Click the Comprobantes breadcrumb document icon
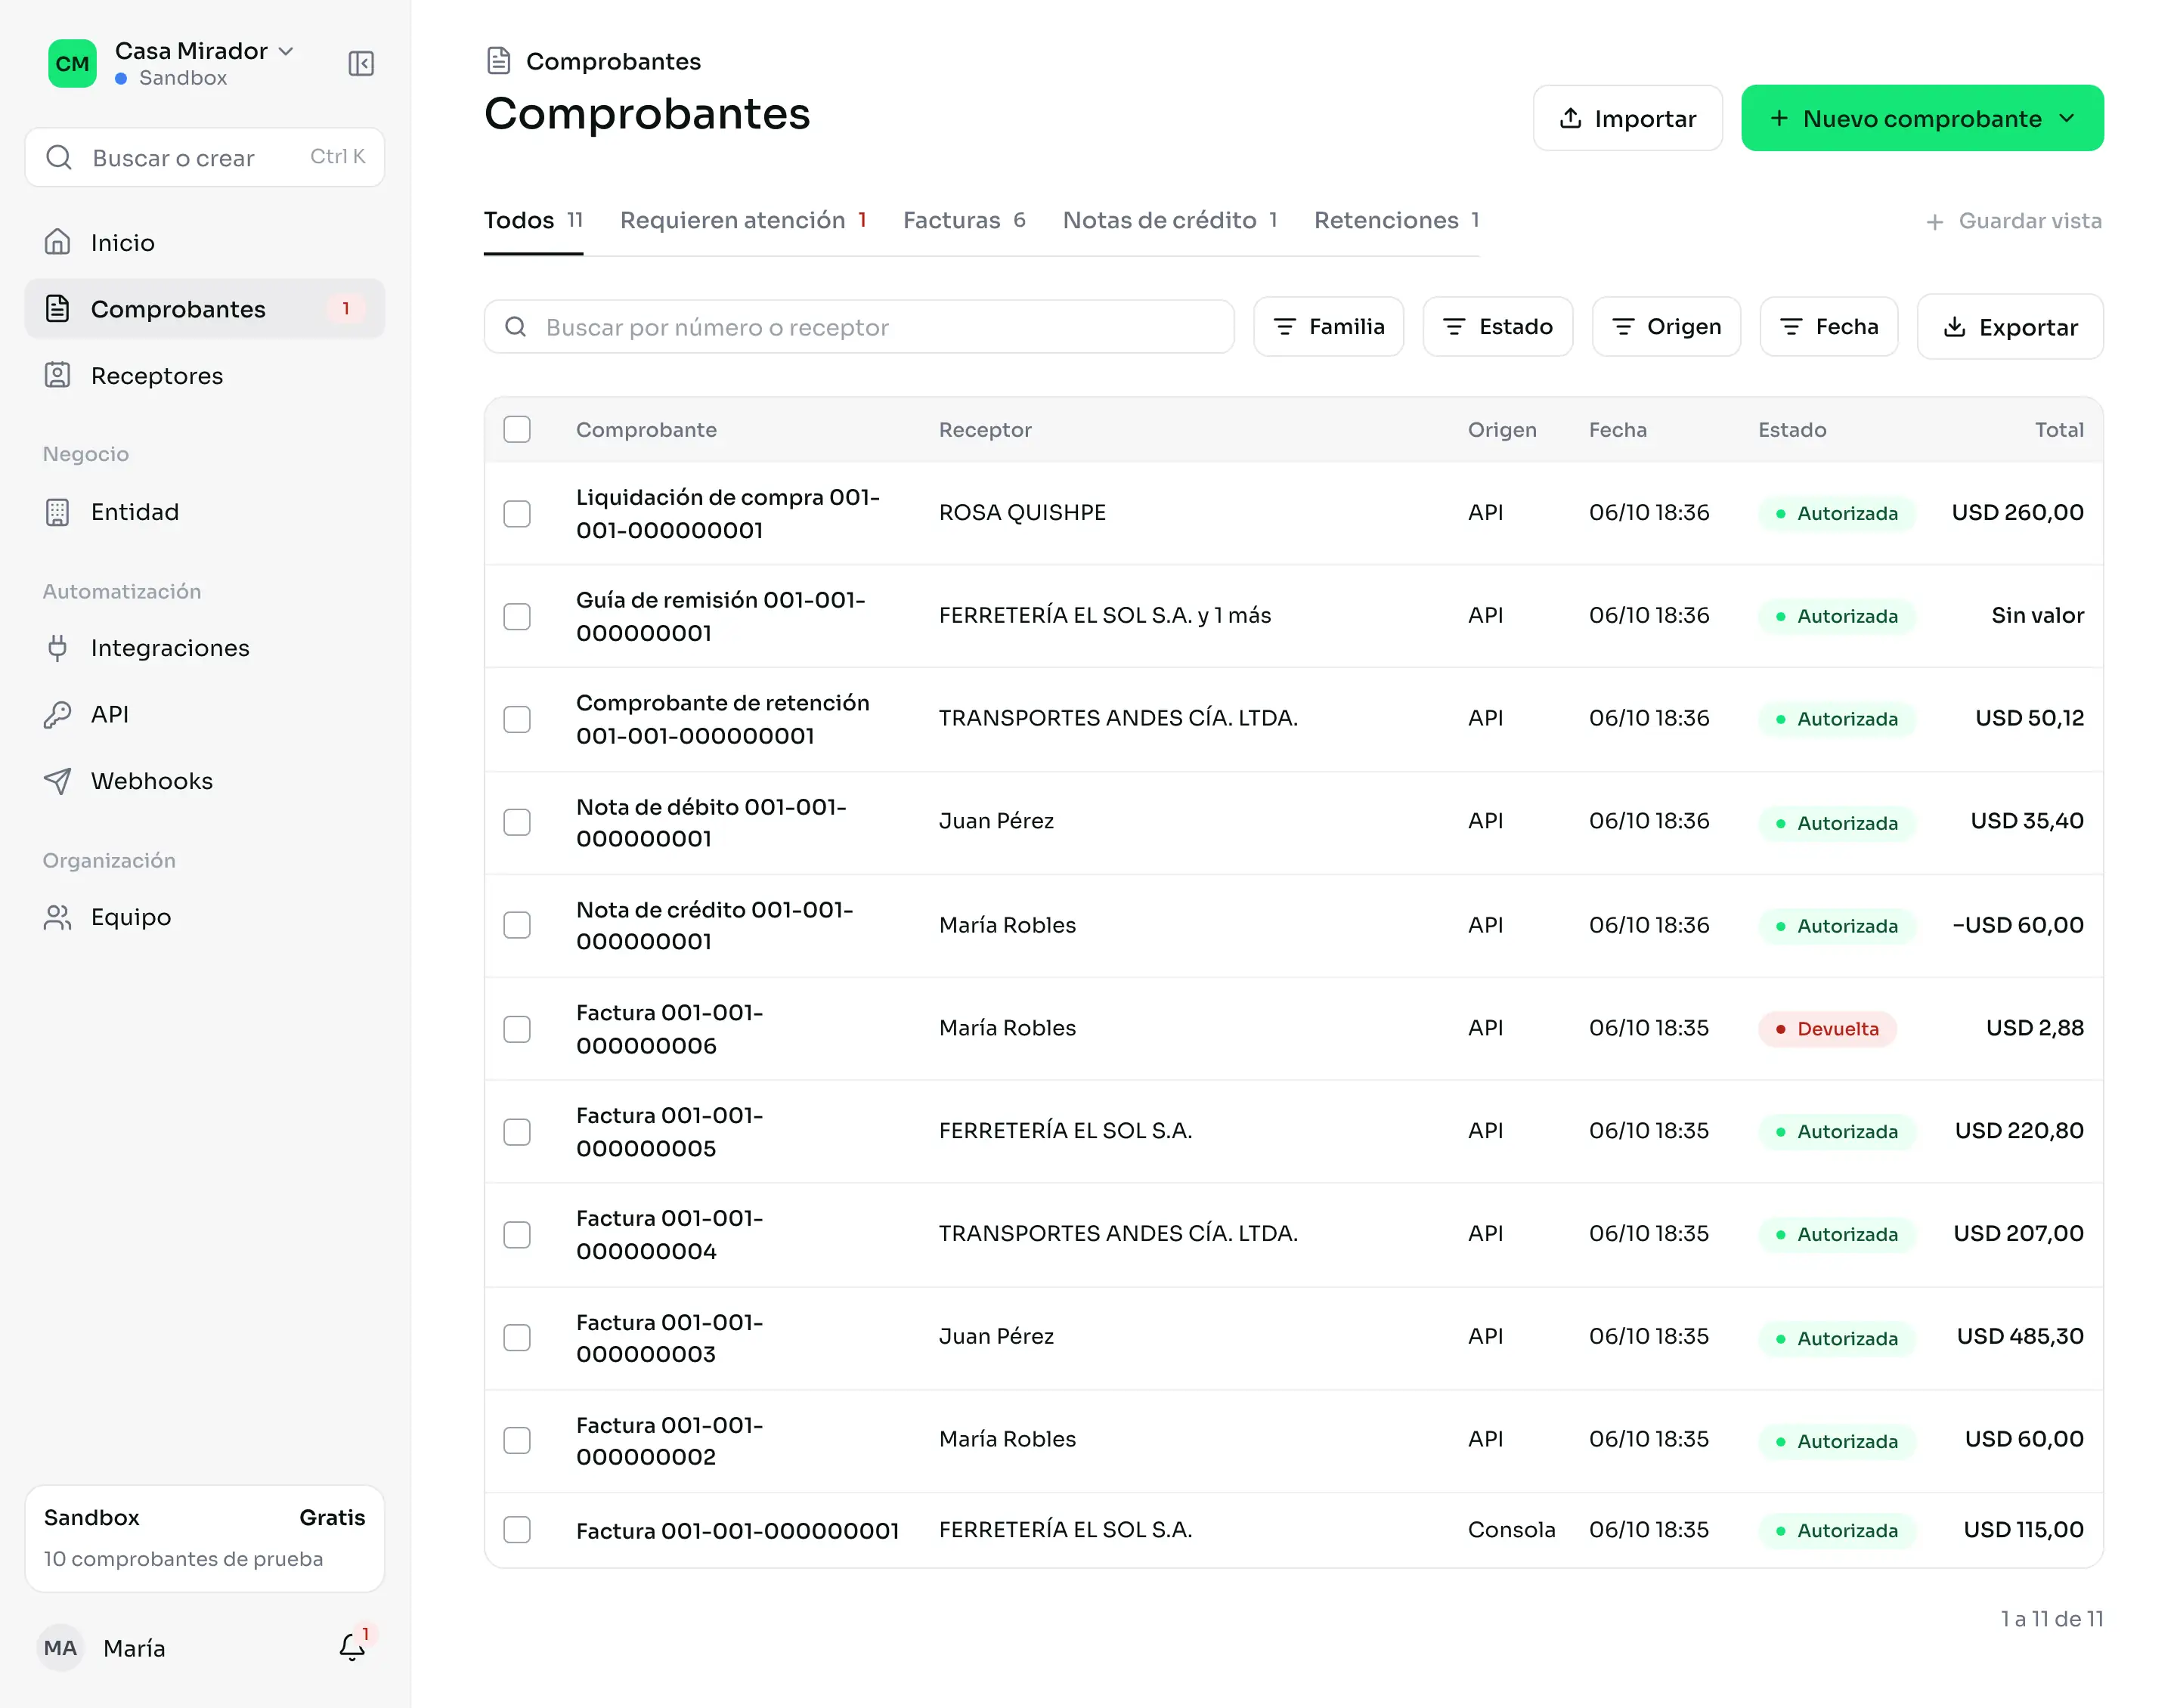 pos(498,61)
